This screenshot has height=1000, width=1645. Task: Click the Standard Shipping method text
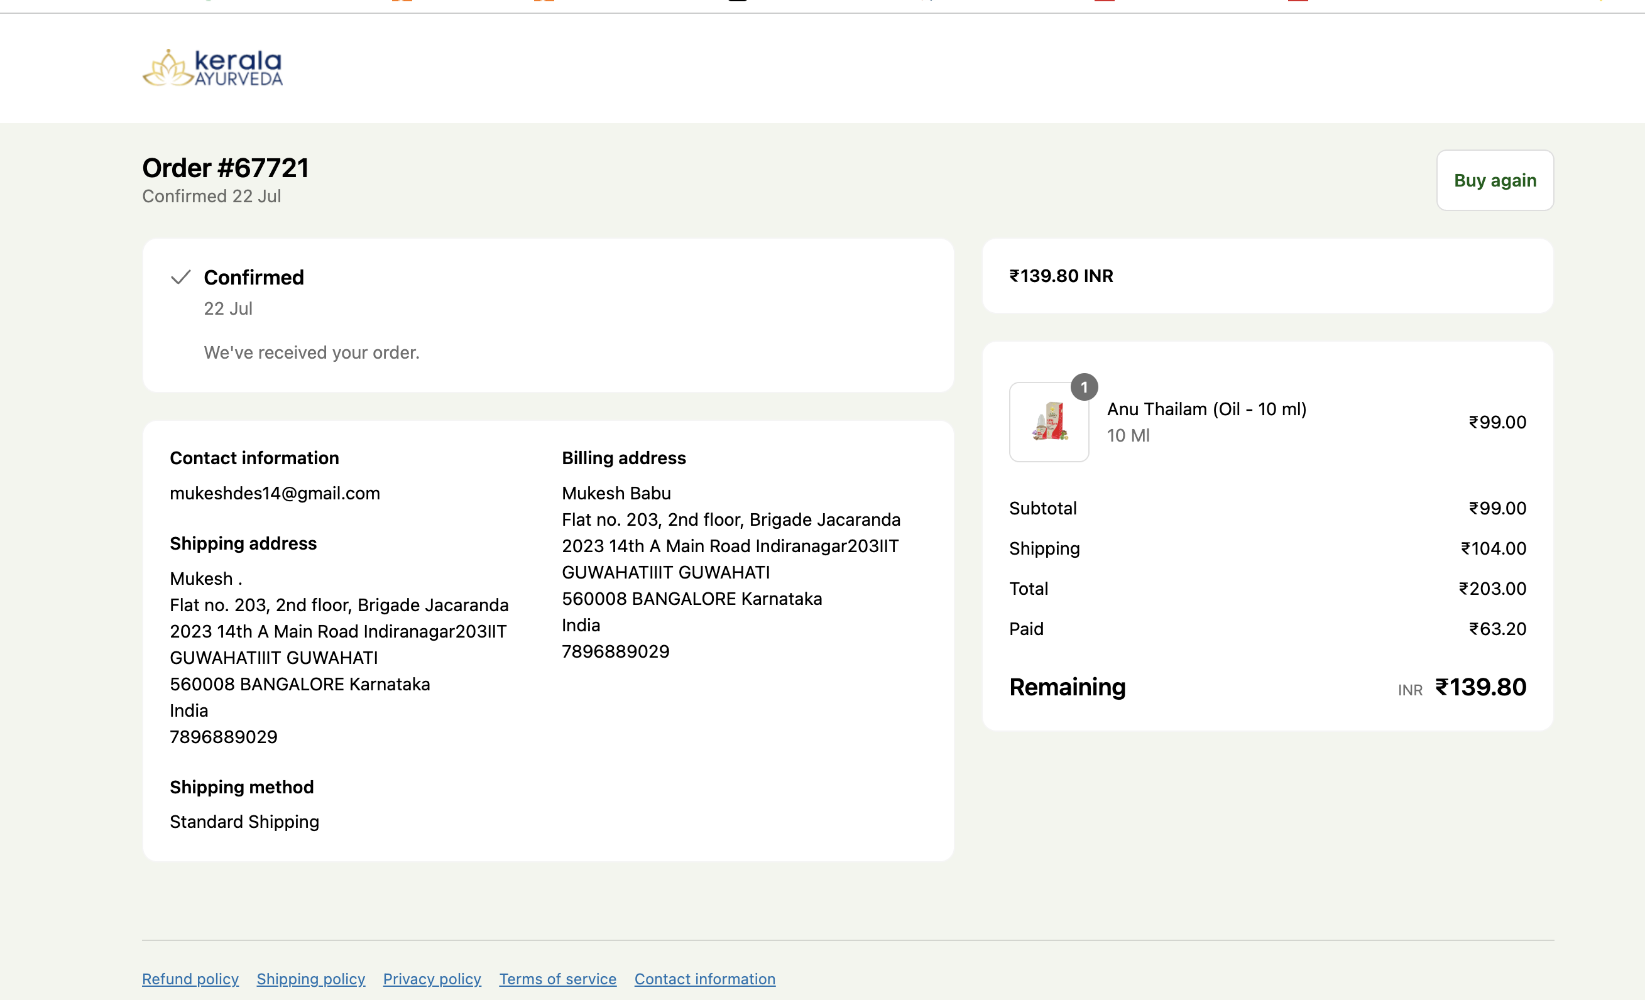tap(244, 822)
